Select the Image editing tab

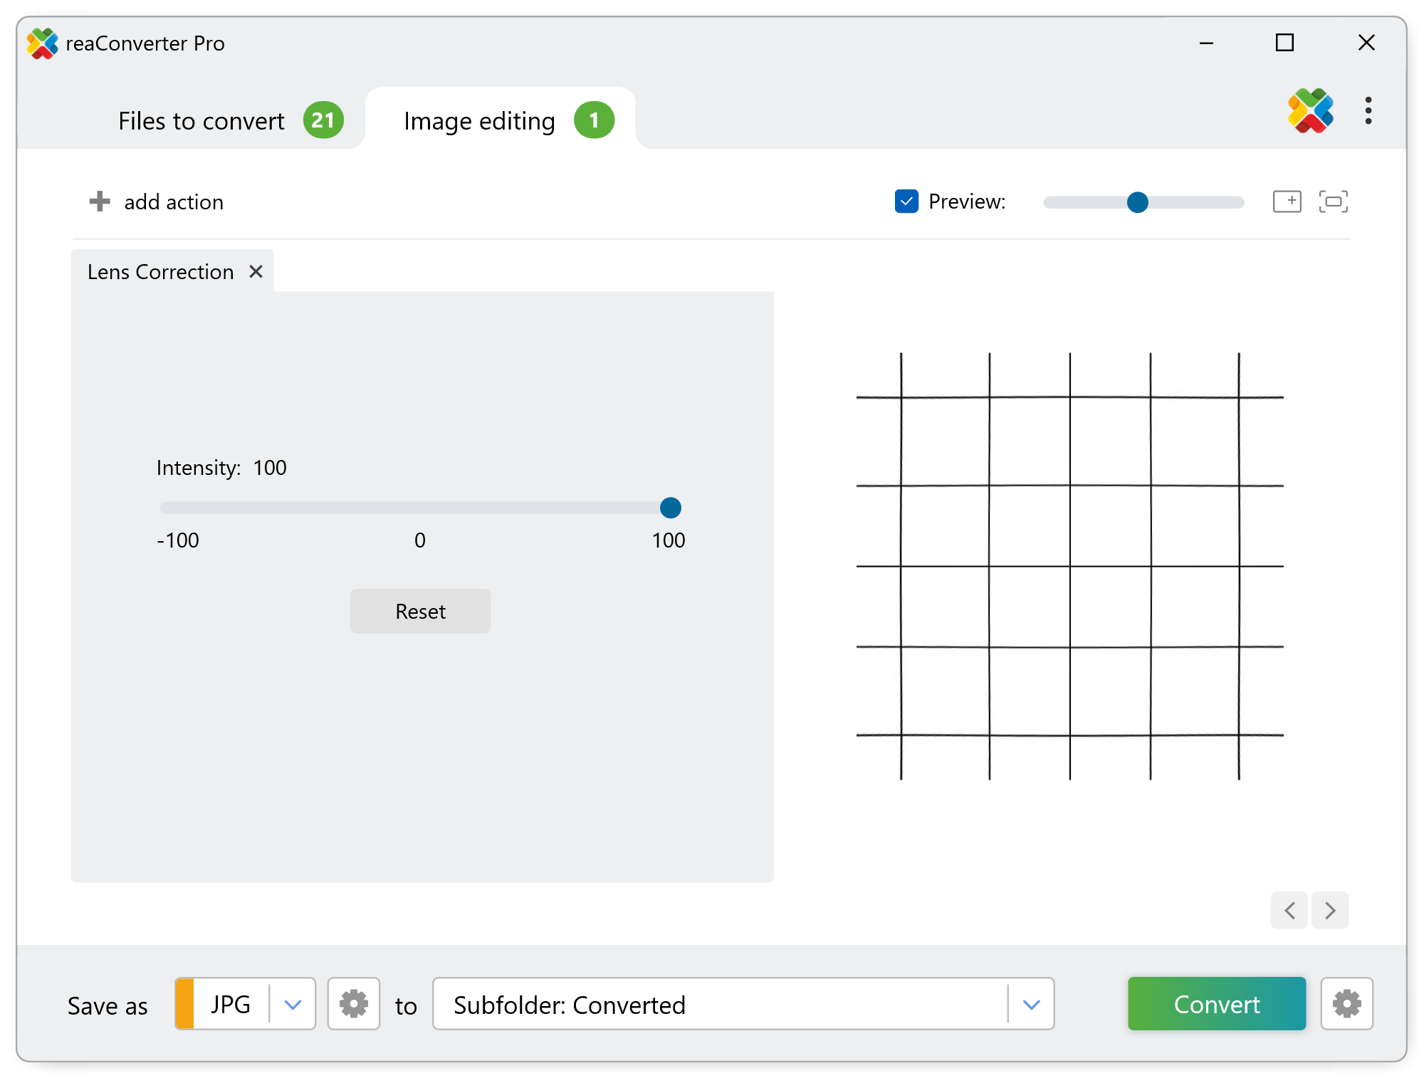[x=479, y=121]
